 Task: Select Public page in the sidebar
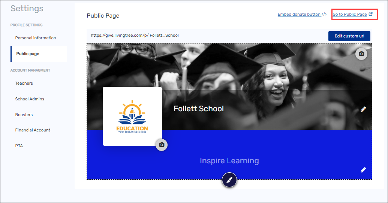click(x=28, y=54)
